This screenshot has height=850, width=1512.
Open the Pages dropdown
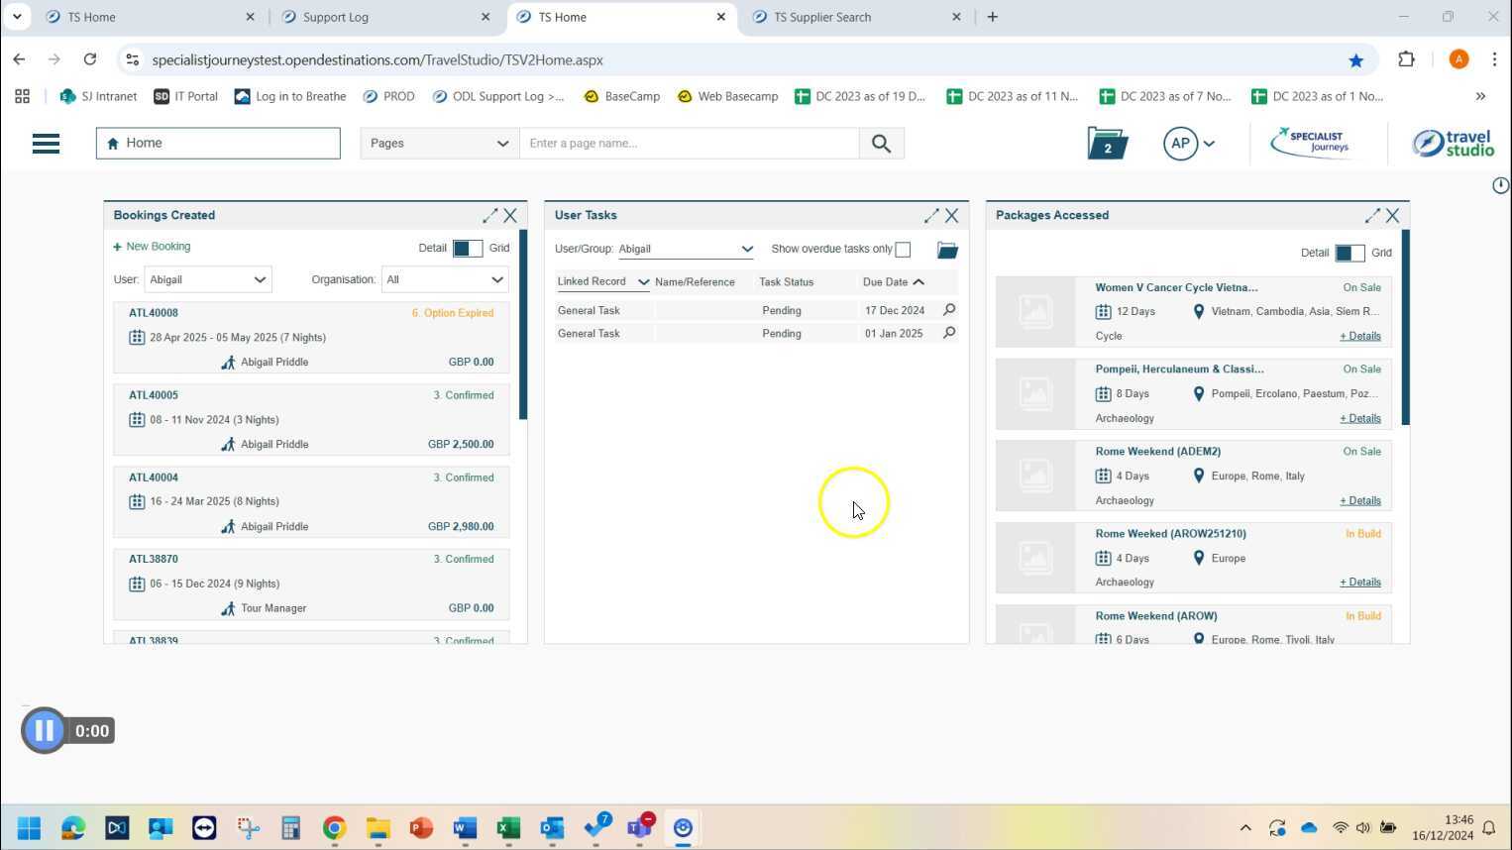tap(439, 144)
